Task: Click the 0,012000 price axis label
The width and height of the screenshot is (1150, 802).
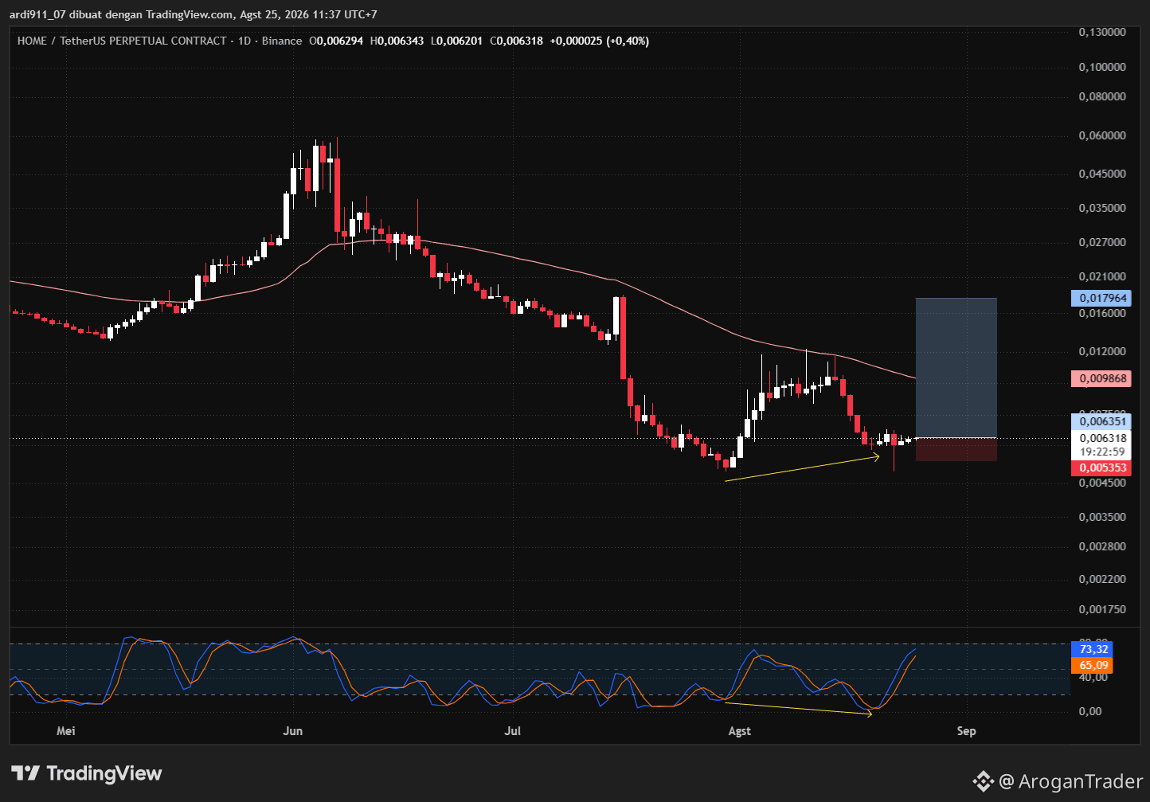Action: (x=1103, y=351)
